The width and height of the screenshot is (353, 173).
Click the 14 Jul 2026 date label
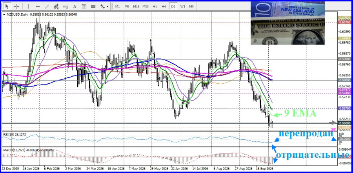click(x=201, y=169)
